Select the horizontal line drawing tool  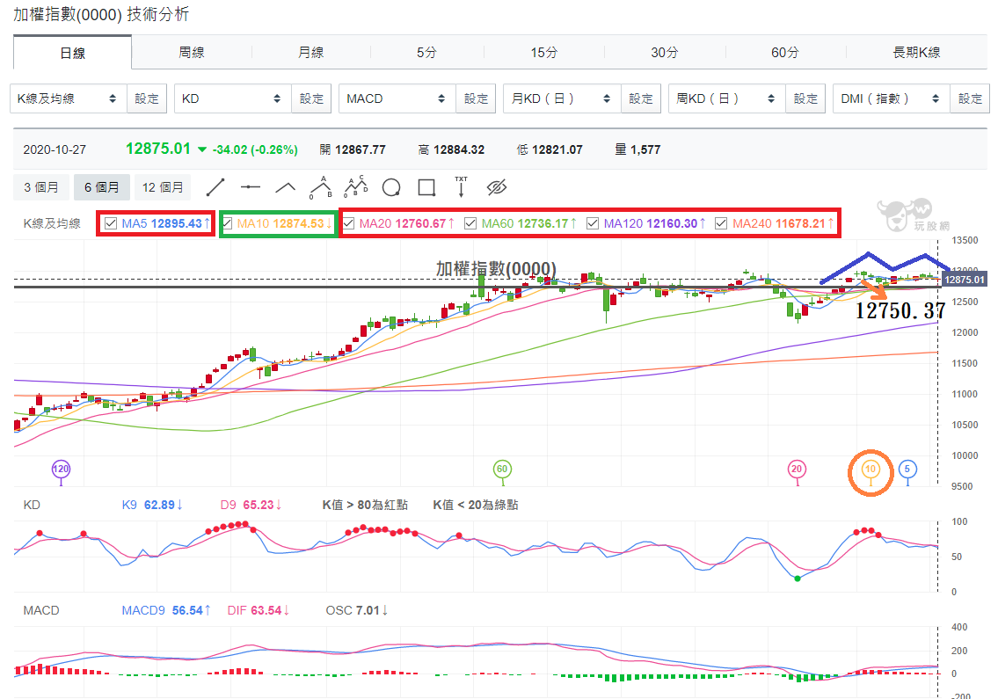[x=250, y=187]
